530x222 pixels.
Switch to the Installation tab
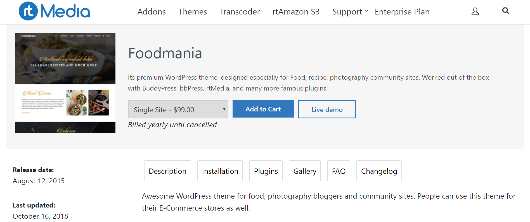point(220,171)
